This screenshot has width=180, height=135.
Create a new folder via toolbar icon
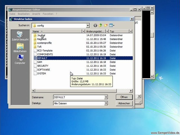tap(106, 26)
